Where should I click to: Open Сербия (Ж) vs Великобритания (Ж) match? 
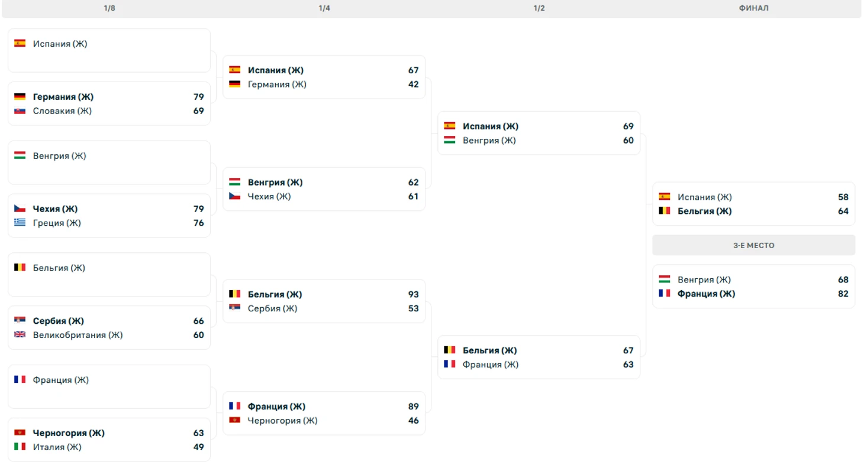click(x=109, y=328)
